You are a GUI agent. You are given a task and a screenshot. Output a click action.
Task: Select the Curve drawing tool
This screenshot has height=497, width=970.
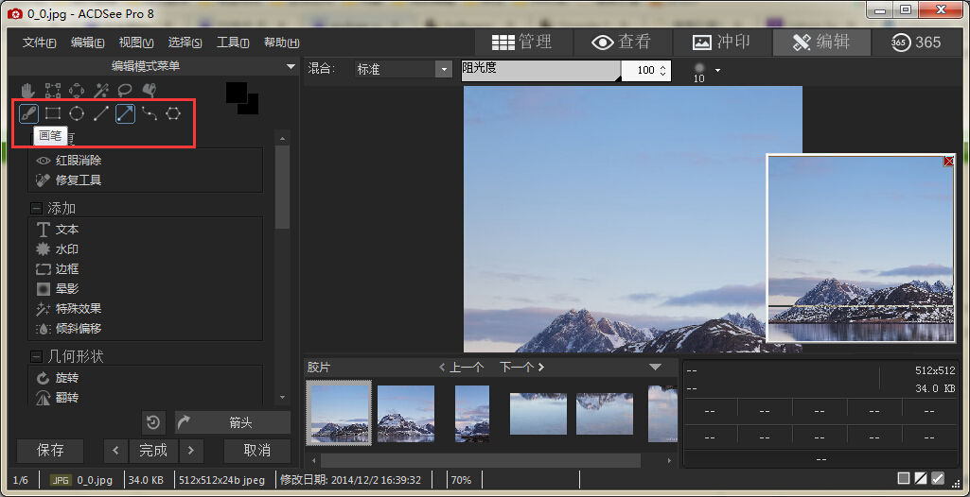tap(150, 114)
